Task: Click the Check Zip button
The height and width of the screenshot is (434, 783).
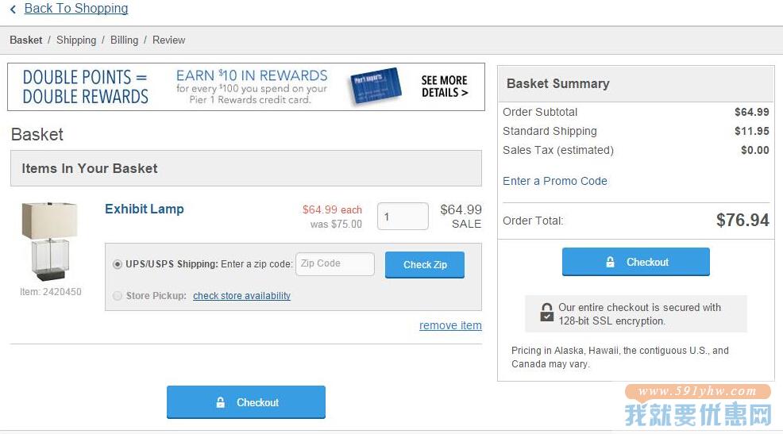Action: click(425, 264)
